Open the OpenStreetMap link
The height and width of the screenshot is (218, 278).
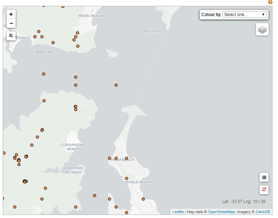tap(221, 212)
